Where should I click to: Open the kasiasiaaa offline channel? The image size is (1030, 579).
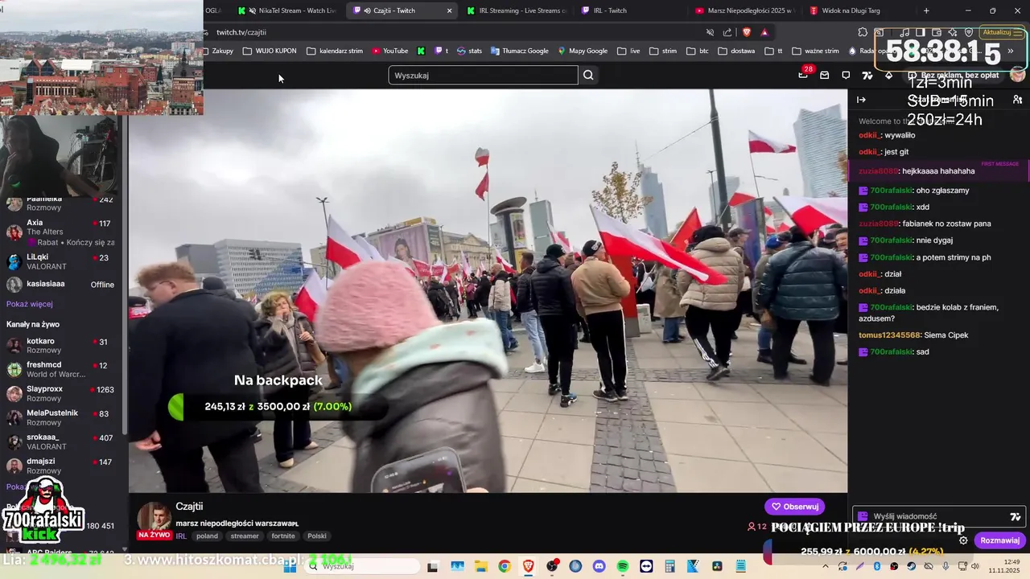62,284
